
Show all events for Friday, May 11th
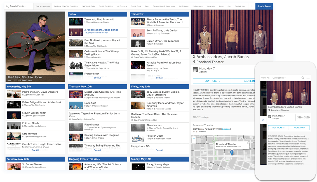(159, 150)
